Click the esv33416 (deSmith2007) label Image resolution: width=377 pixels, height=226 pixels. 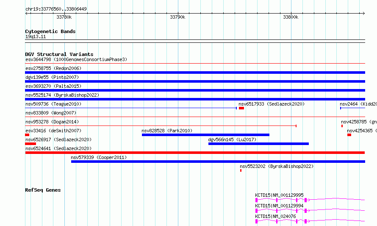pos(53,131)
